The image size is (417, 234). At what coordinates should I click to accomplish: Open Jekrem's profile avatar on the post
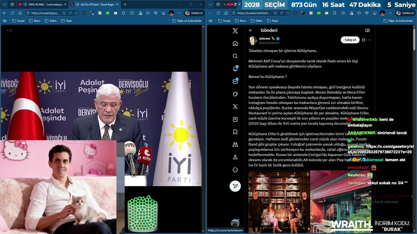point(253,41)
